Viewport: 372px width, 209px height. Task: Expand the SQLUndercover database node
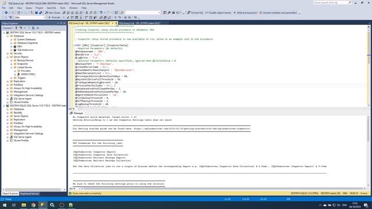12,50
